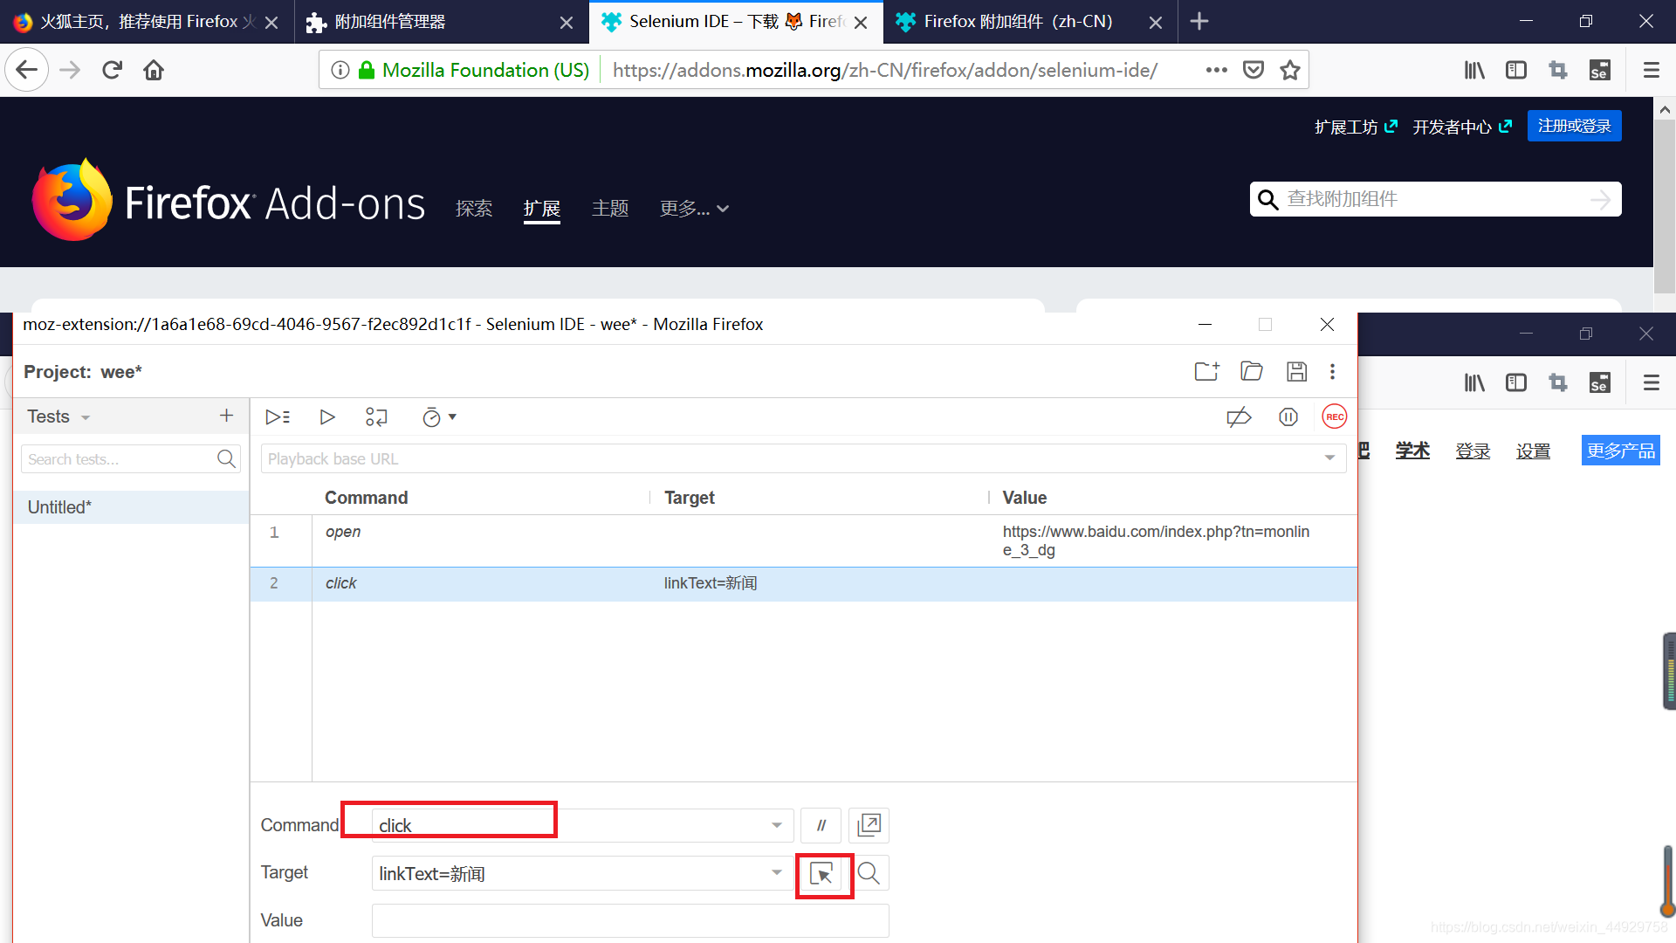Image resolution: width=1676 pixels, height=943 pixels.
Task: Open Selenium IDE more options menu
Action: pos(1332,371)
